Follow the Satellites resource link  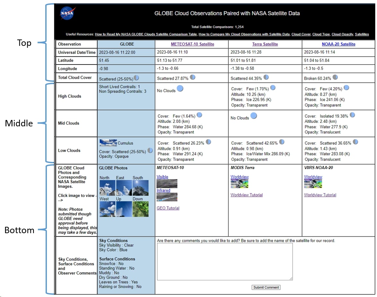362,34
